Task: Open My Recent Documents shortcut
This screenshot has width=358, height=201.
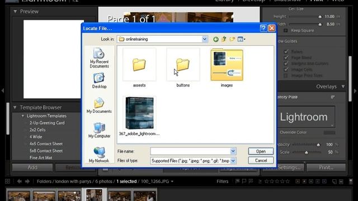Action: [99, 58]
